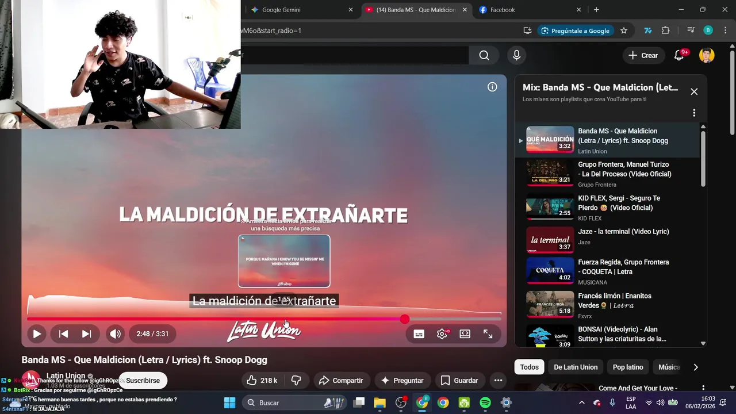Select the Todos filter chip
Screen dimensions: 736x414
530,367
